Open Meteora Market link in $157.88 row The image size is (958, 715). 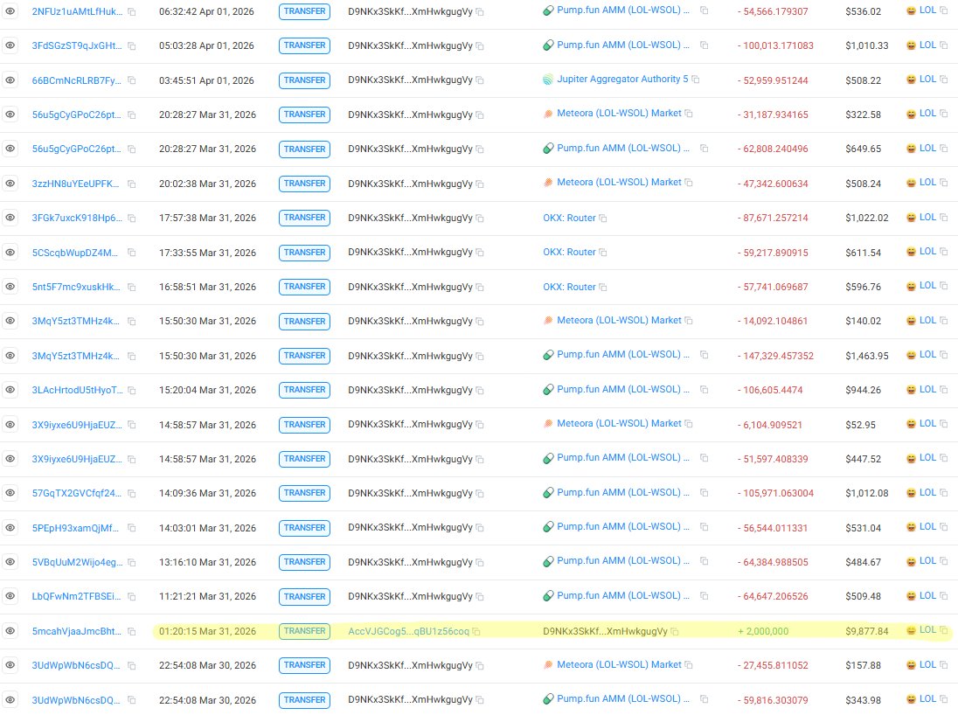click(619, 664)
